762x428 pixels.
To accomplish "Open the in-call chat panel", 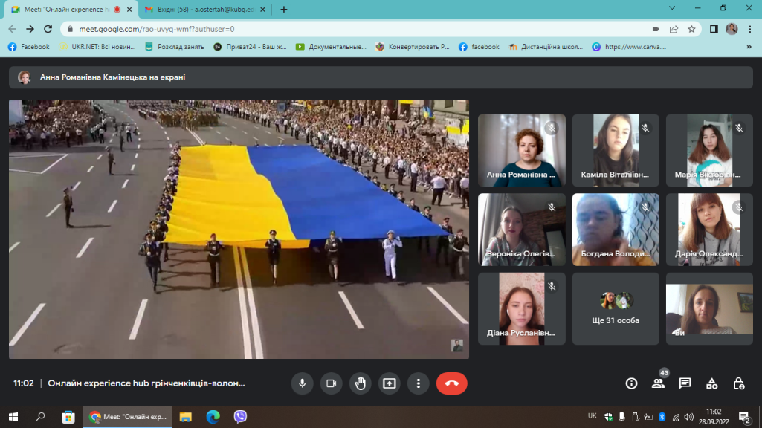I will click(x=685, y=383).
